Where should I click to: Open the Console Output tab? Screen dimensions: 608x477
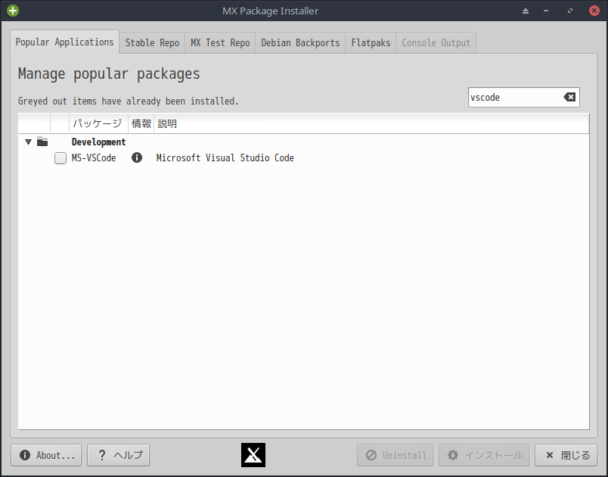click(x=436, y=42)
